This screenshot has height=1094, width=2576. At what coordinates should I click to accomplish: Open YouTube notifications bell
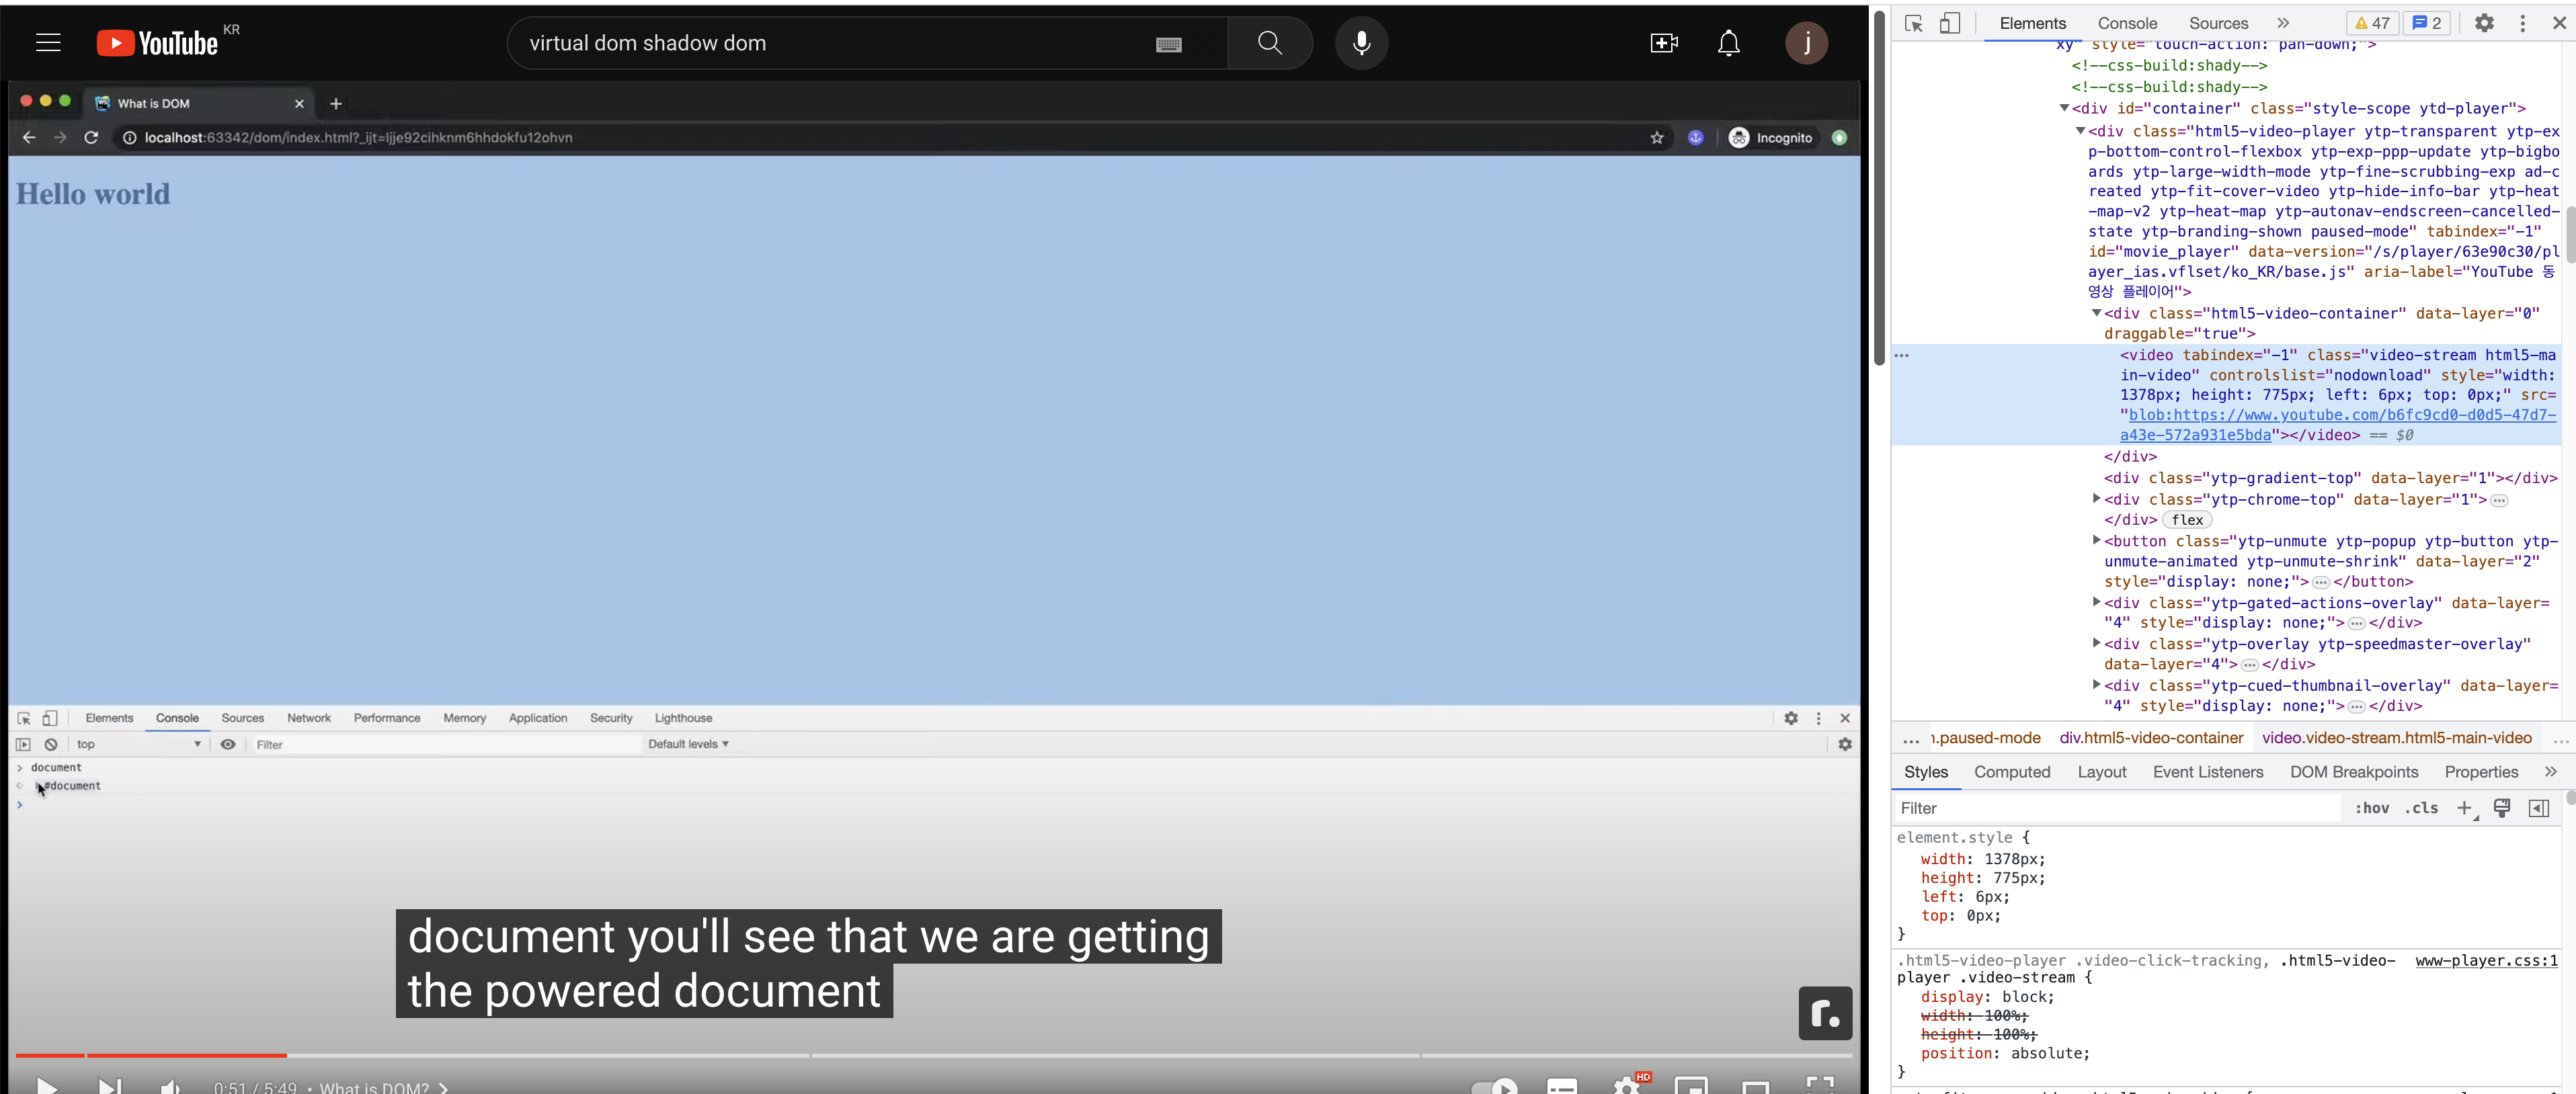[1728, 43]
